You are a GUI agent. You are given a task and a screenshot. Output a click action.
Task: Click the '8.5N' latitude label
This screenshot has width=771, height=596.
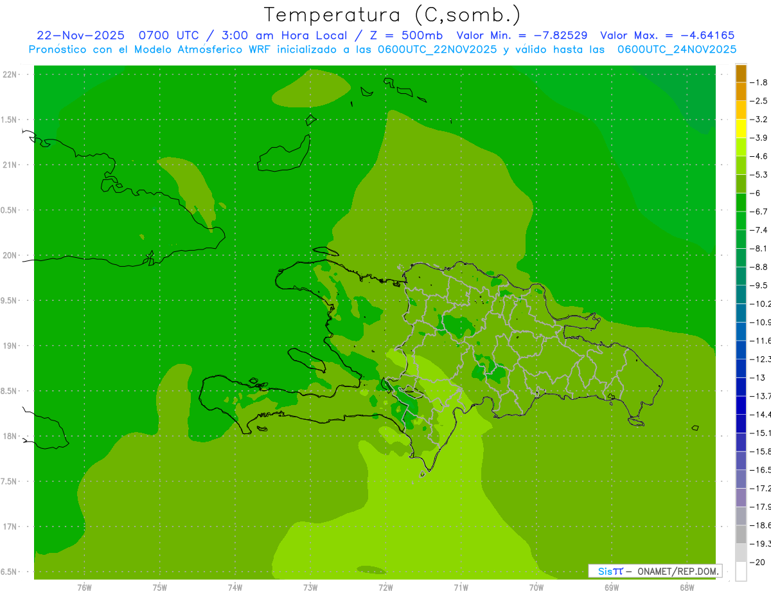tap(9, 391)
